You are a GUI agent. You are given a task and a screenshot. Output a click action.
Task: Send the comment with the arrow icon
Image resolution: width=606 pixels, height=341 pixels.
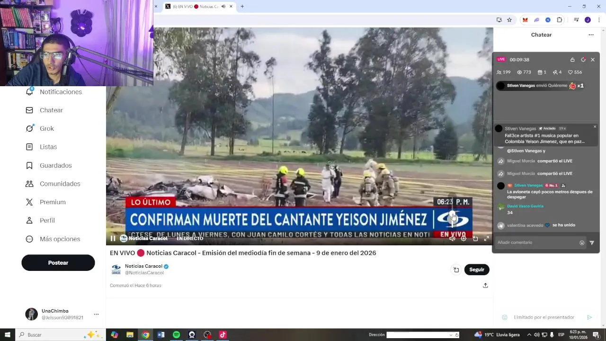point(592,242)
